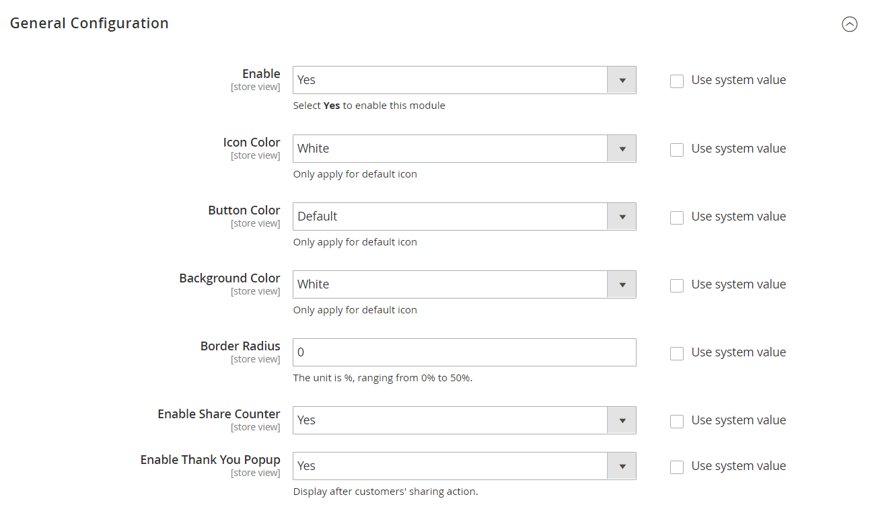The width and height of the screenshot is (870, 507).
Task: Check Use system value for Thank You Popup
Action: 677,467
